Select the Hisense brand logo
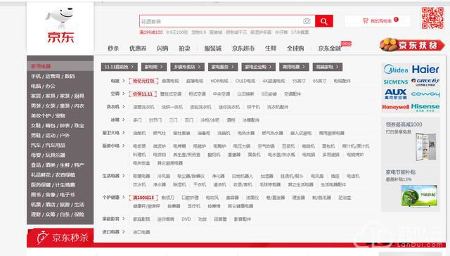 pyautogui.click(x=425, y=107)
